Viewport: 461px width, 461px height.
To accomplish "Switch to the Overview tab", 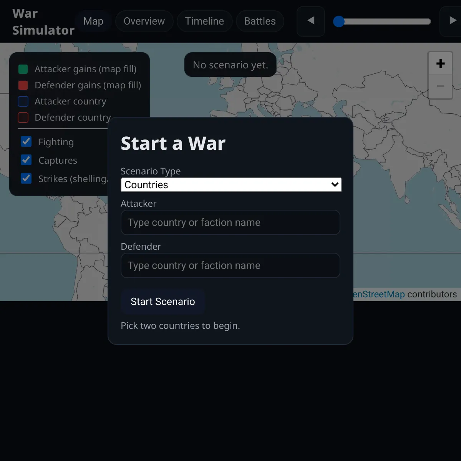I will coord(144,21).
